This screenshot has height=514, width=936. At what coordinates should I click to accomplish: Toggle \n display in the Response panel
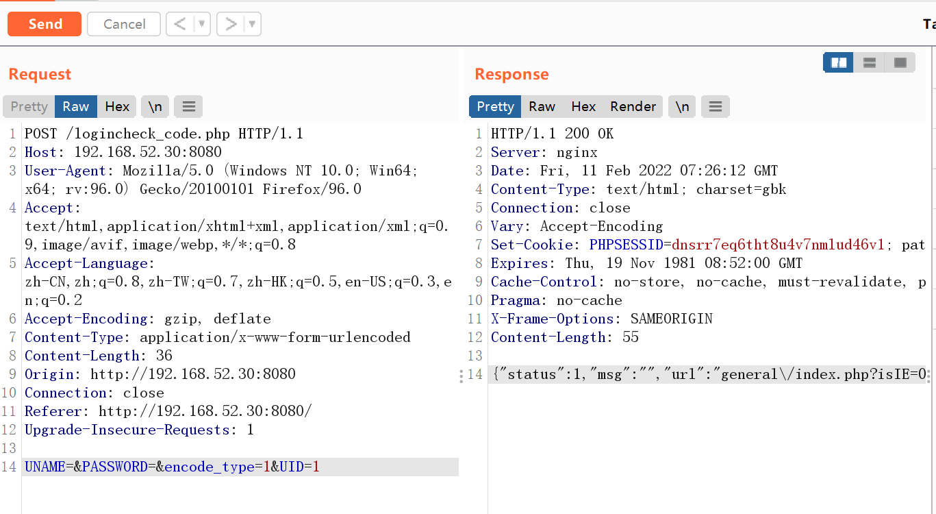[x=682, y=106]
